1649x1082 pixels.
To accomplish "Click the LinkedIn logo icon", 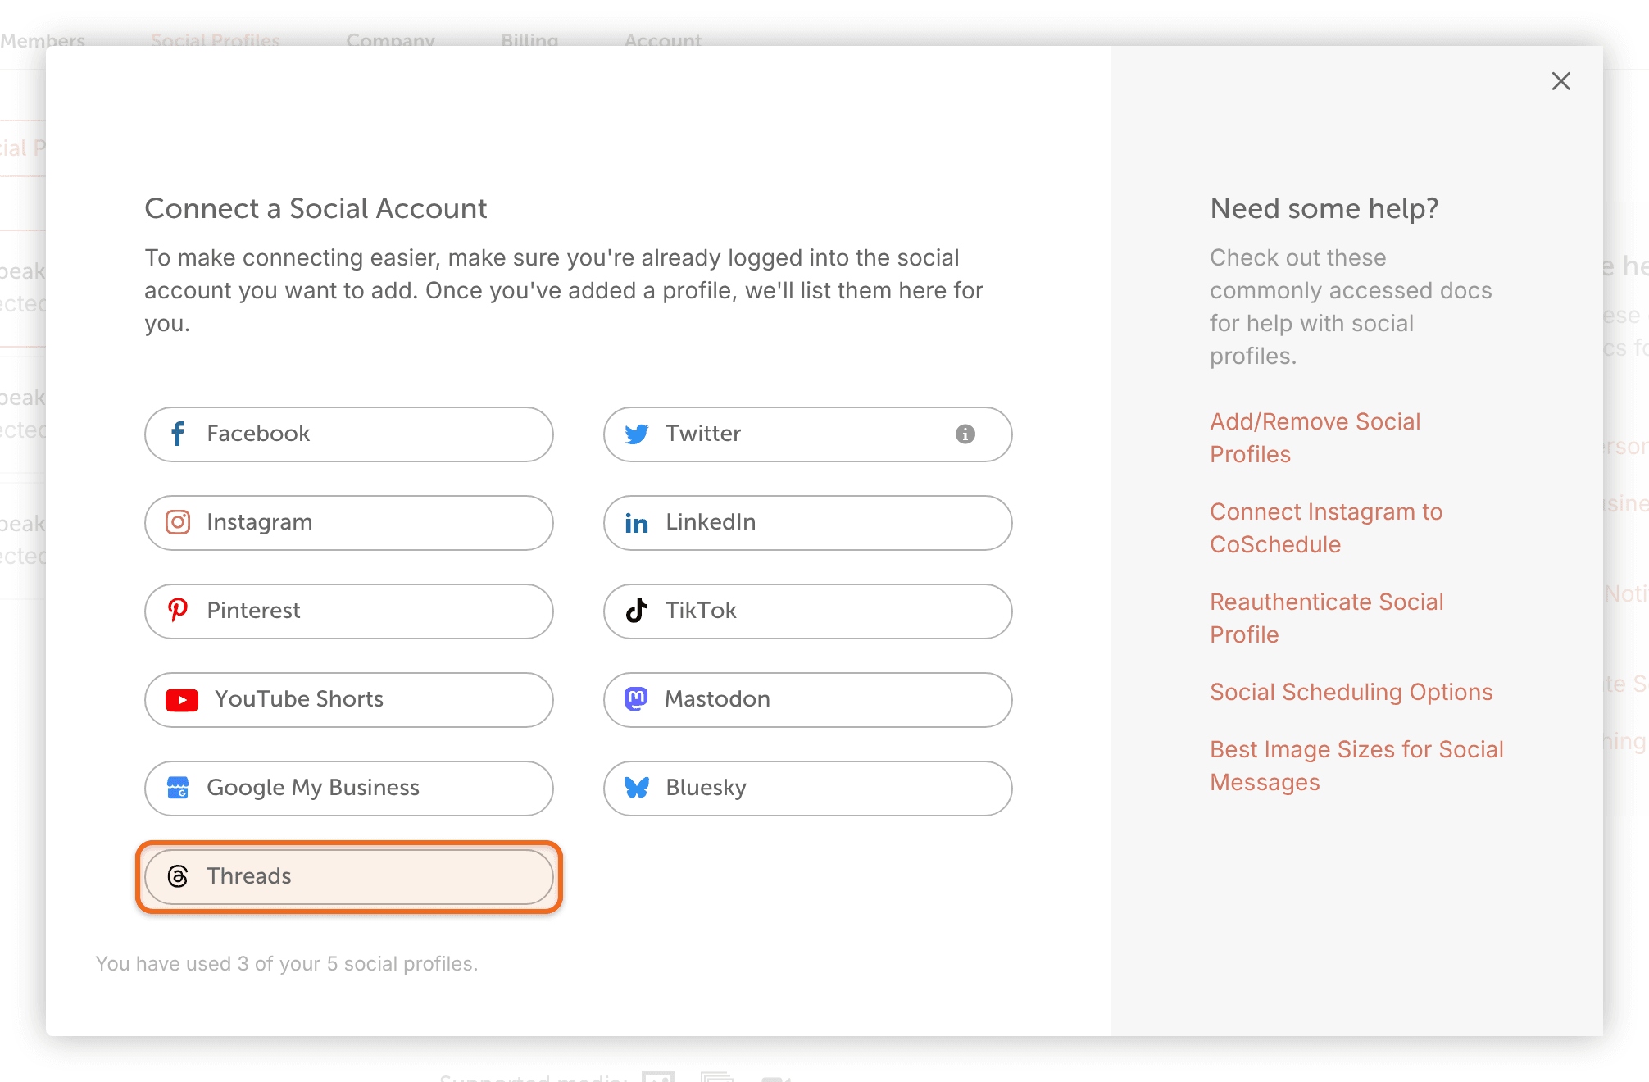I will (637, 523).
